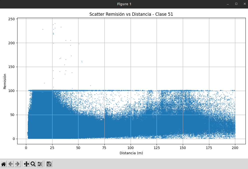The width and height of the screenshot is (248, 169).
Task: Click the 100 tick label on the x-axis
Action: [130, 148]
